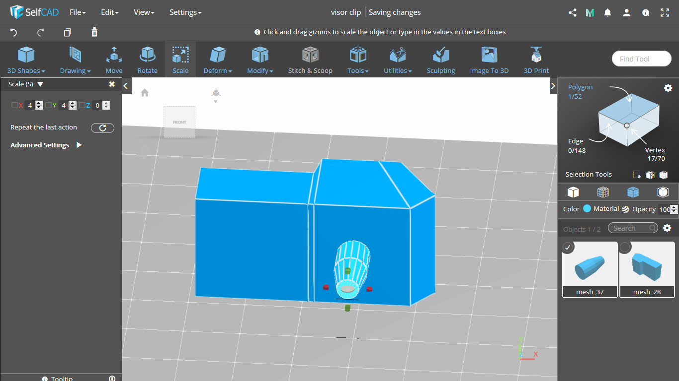Click the Repeat the last action button
The height and width of the screenshot is (381, 679).
(x=102, y=128)
